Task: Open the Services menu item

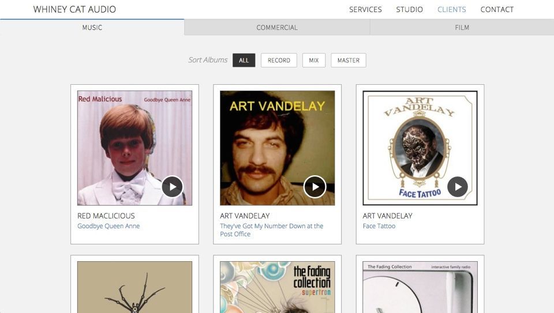Action: [365, 9]
